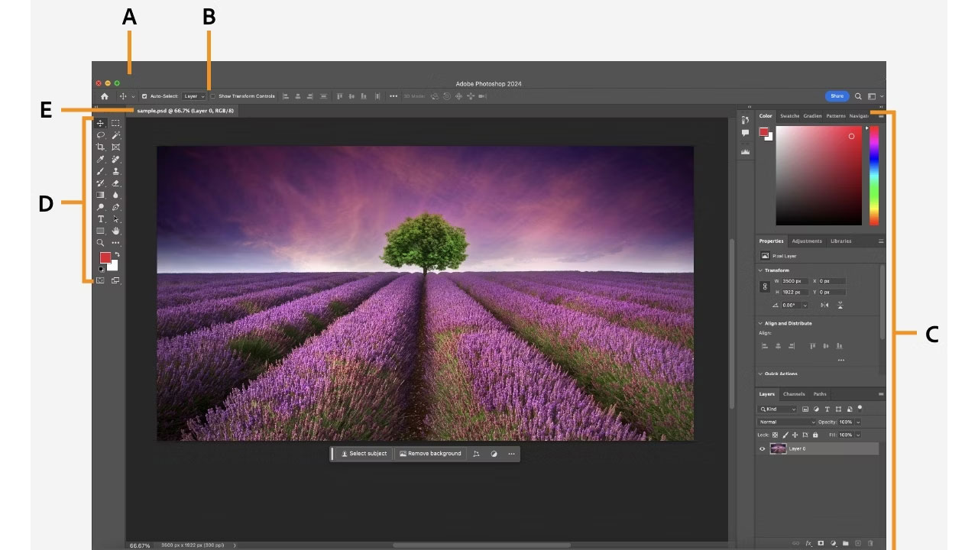Screen dimensions: 978x550
Task: Select the Crop tool
Action: 101,146
